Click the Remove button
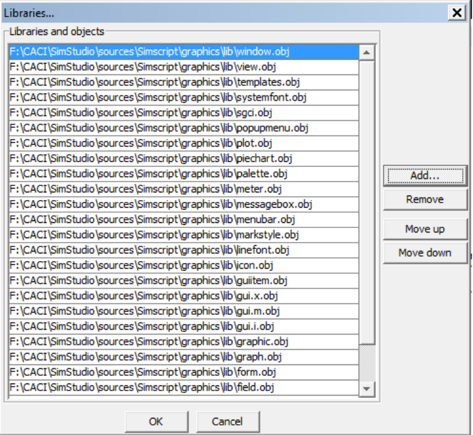This screenshot has width=473, height=435. pos(425,199)
